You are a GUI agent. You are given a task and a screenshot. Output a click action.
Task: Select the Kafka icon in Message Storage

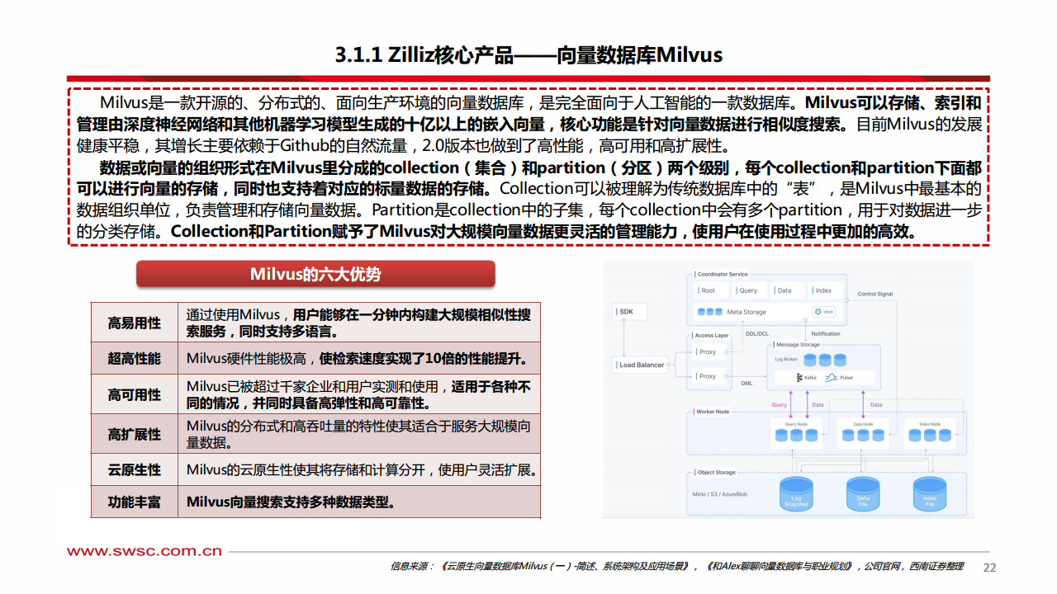pyautogui.click(x=799, y=377)
